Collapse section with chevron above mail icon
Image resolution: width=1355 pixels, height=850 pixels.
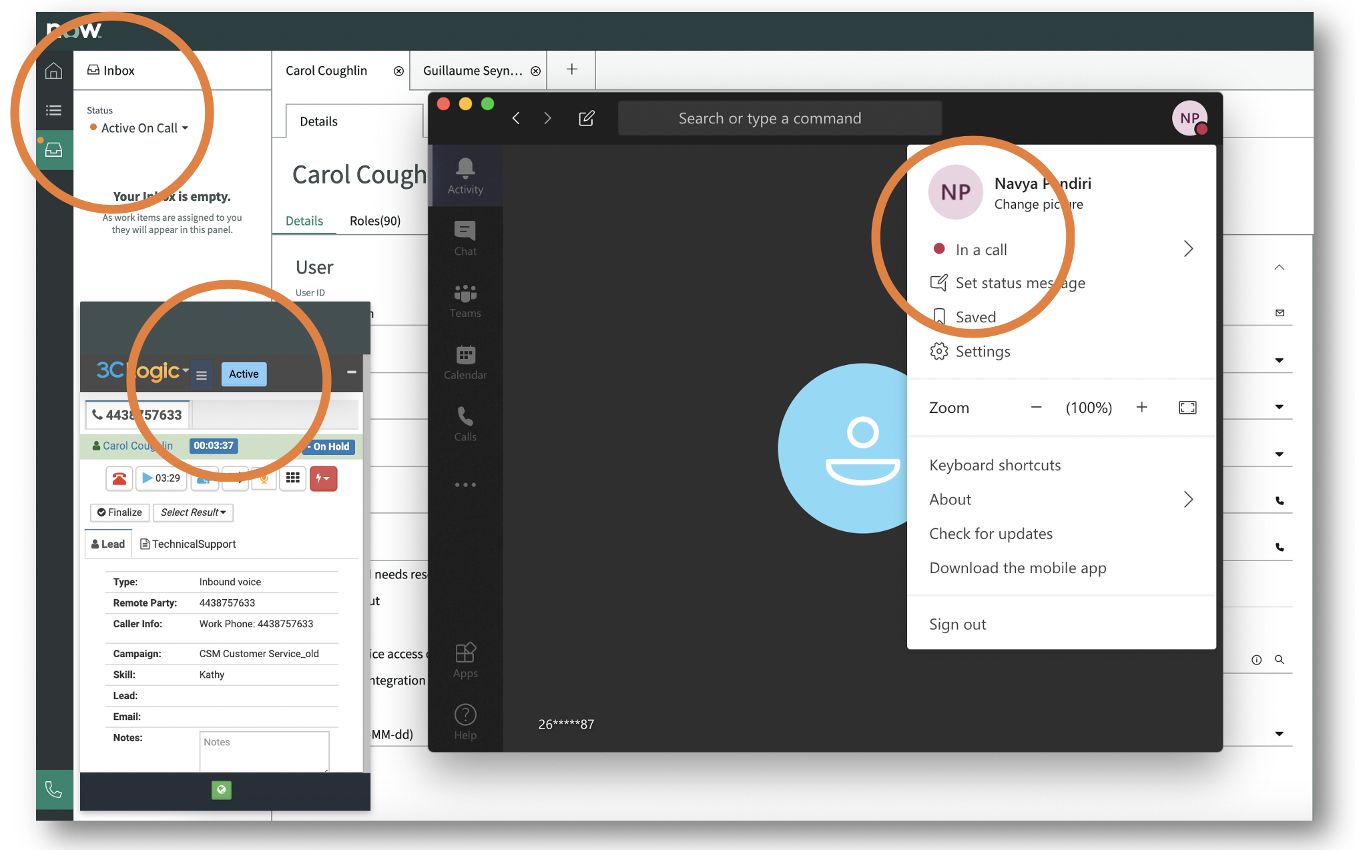click(1279, 268)
